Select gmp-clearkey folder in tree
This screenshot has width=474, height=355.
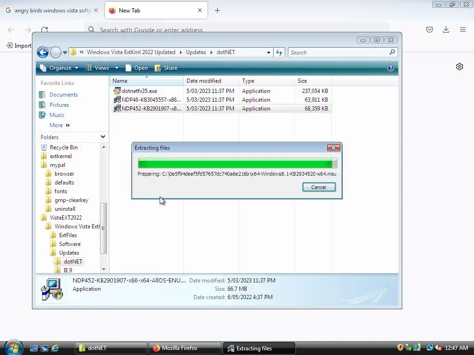click(71, 200)
